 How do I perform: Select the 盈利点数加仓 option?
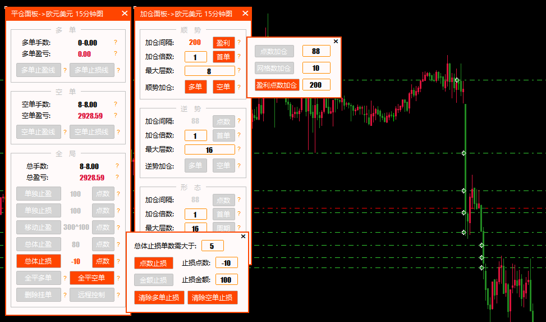[276, 85]
